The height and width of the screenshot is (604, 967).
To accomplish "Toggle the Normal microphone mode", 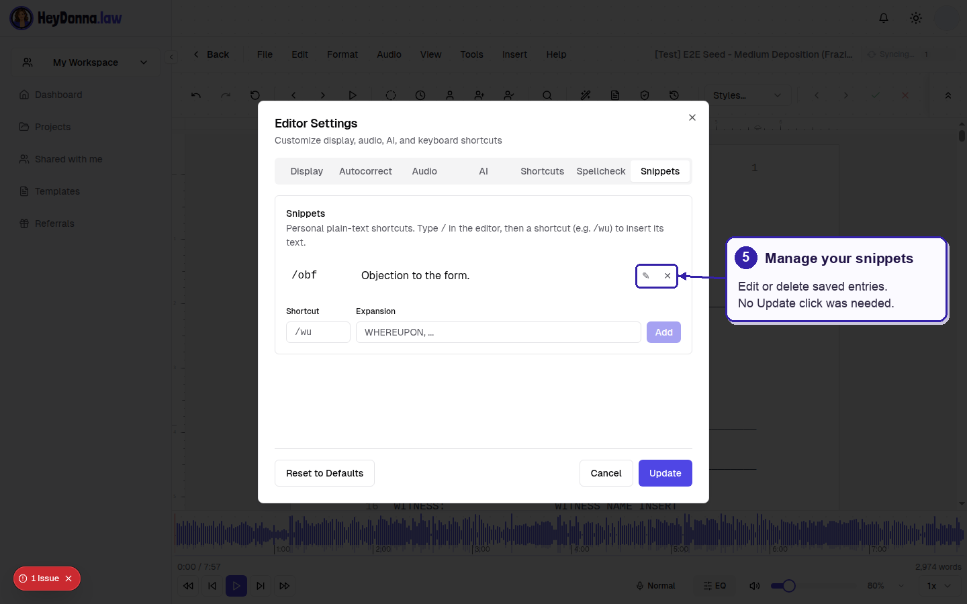I will [x=655, y=586].
